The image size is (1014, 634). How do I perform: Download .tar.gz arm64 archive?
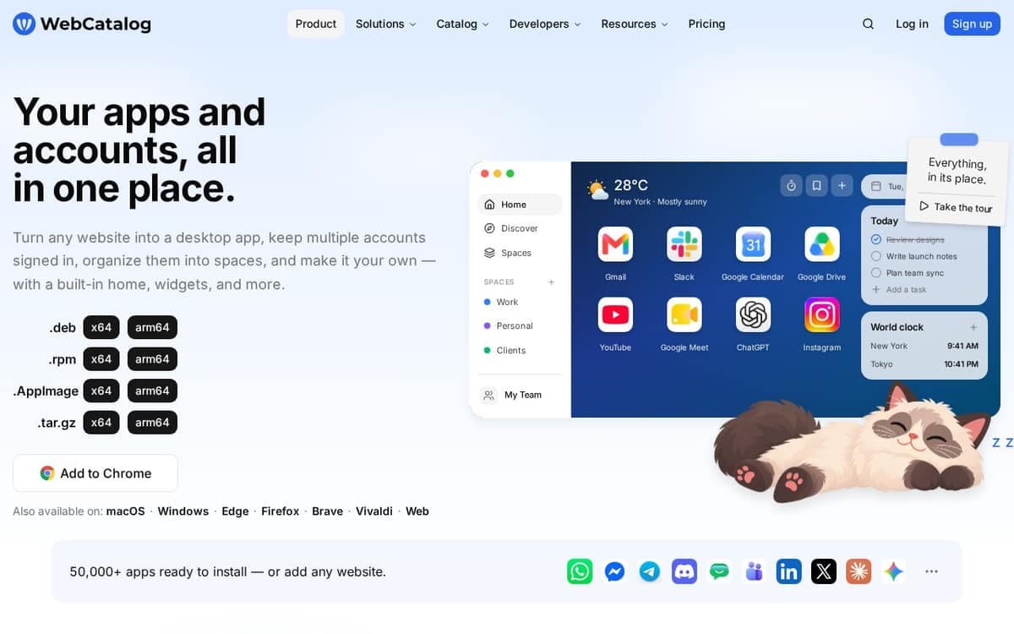(x=152, y=423)
